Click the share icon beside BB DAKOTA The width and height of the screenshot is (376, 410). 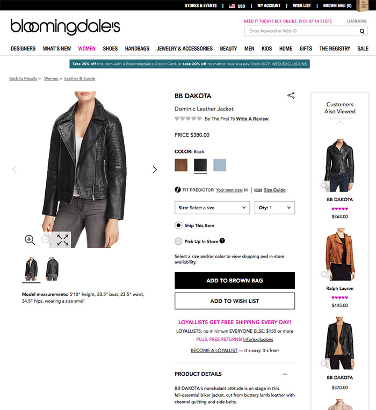291,96
